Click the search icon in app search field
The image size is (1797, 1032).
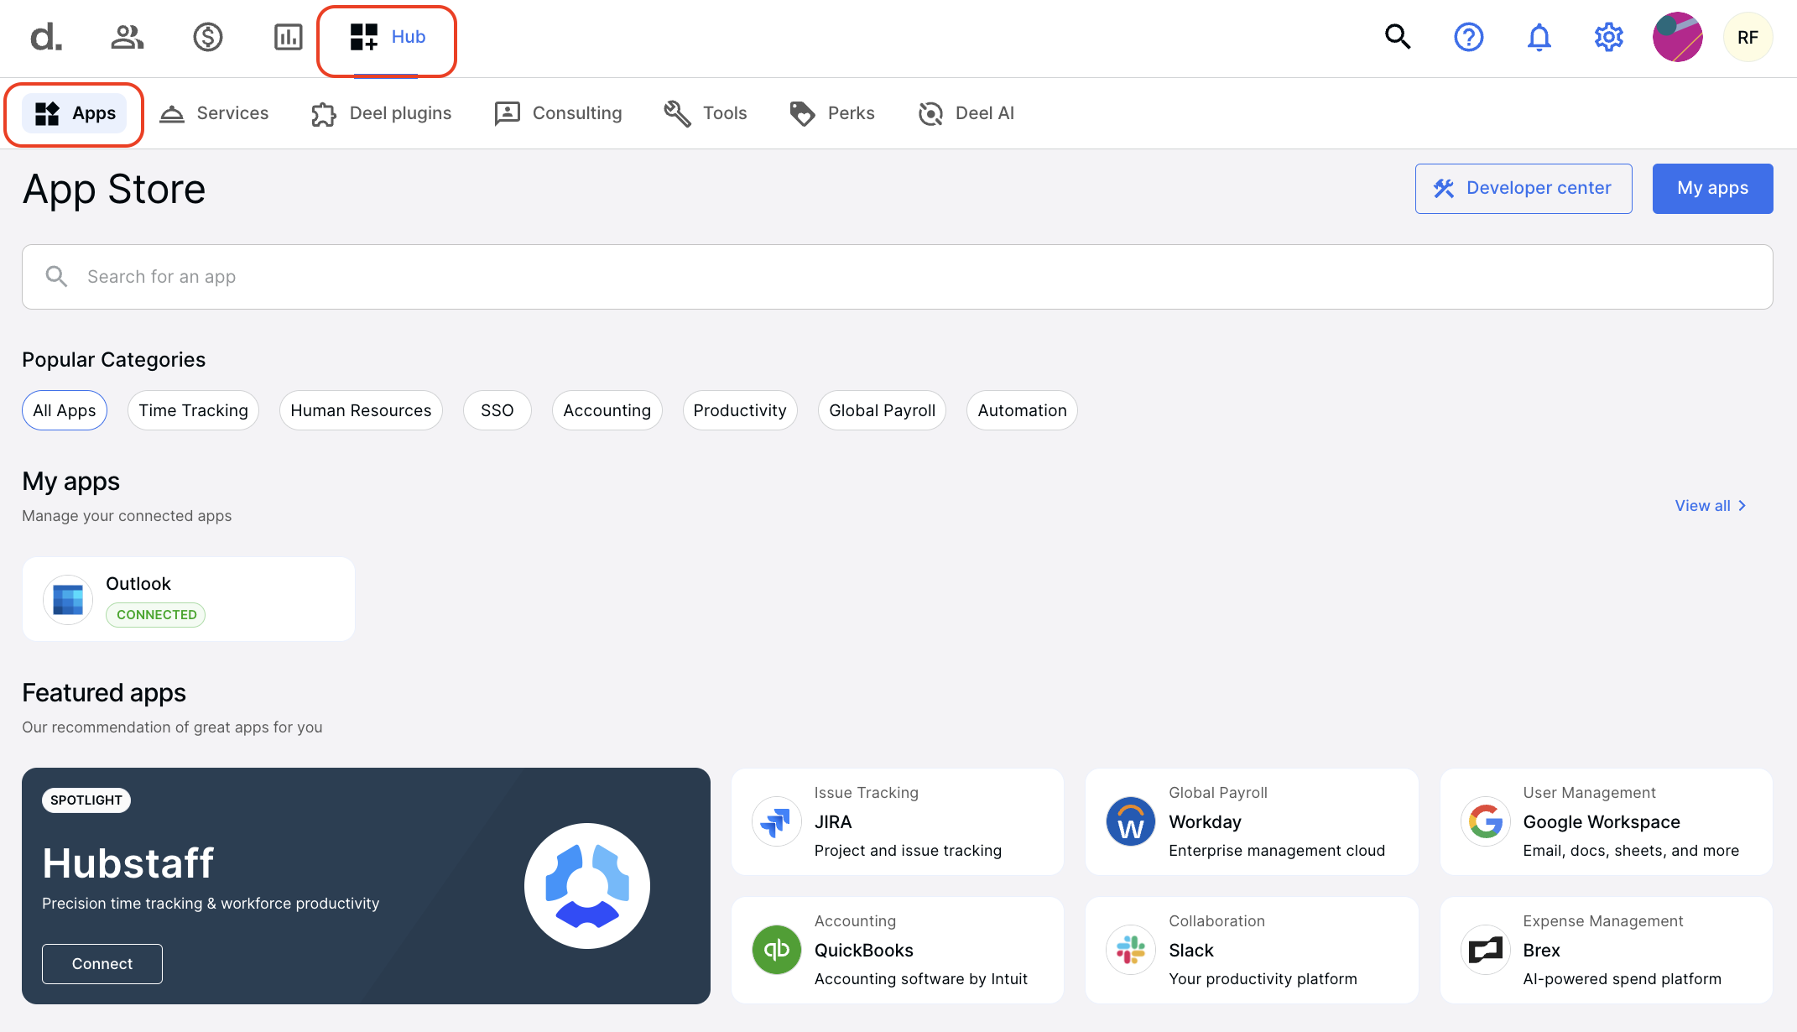pos(56,276)
